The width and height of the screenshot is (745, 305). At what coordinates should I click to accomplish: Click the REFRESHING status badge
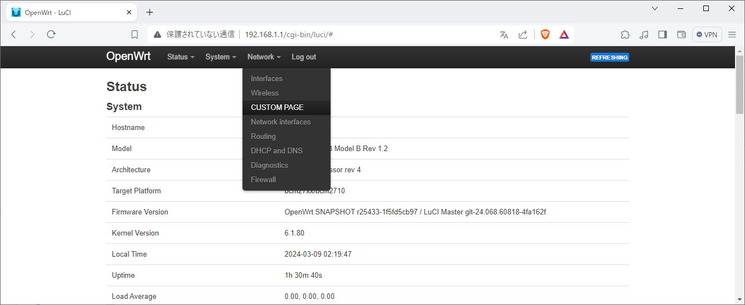point(610,57)
